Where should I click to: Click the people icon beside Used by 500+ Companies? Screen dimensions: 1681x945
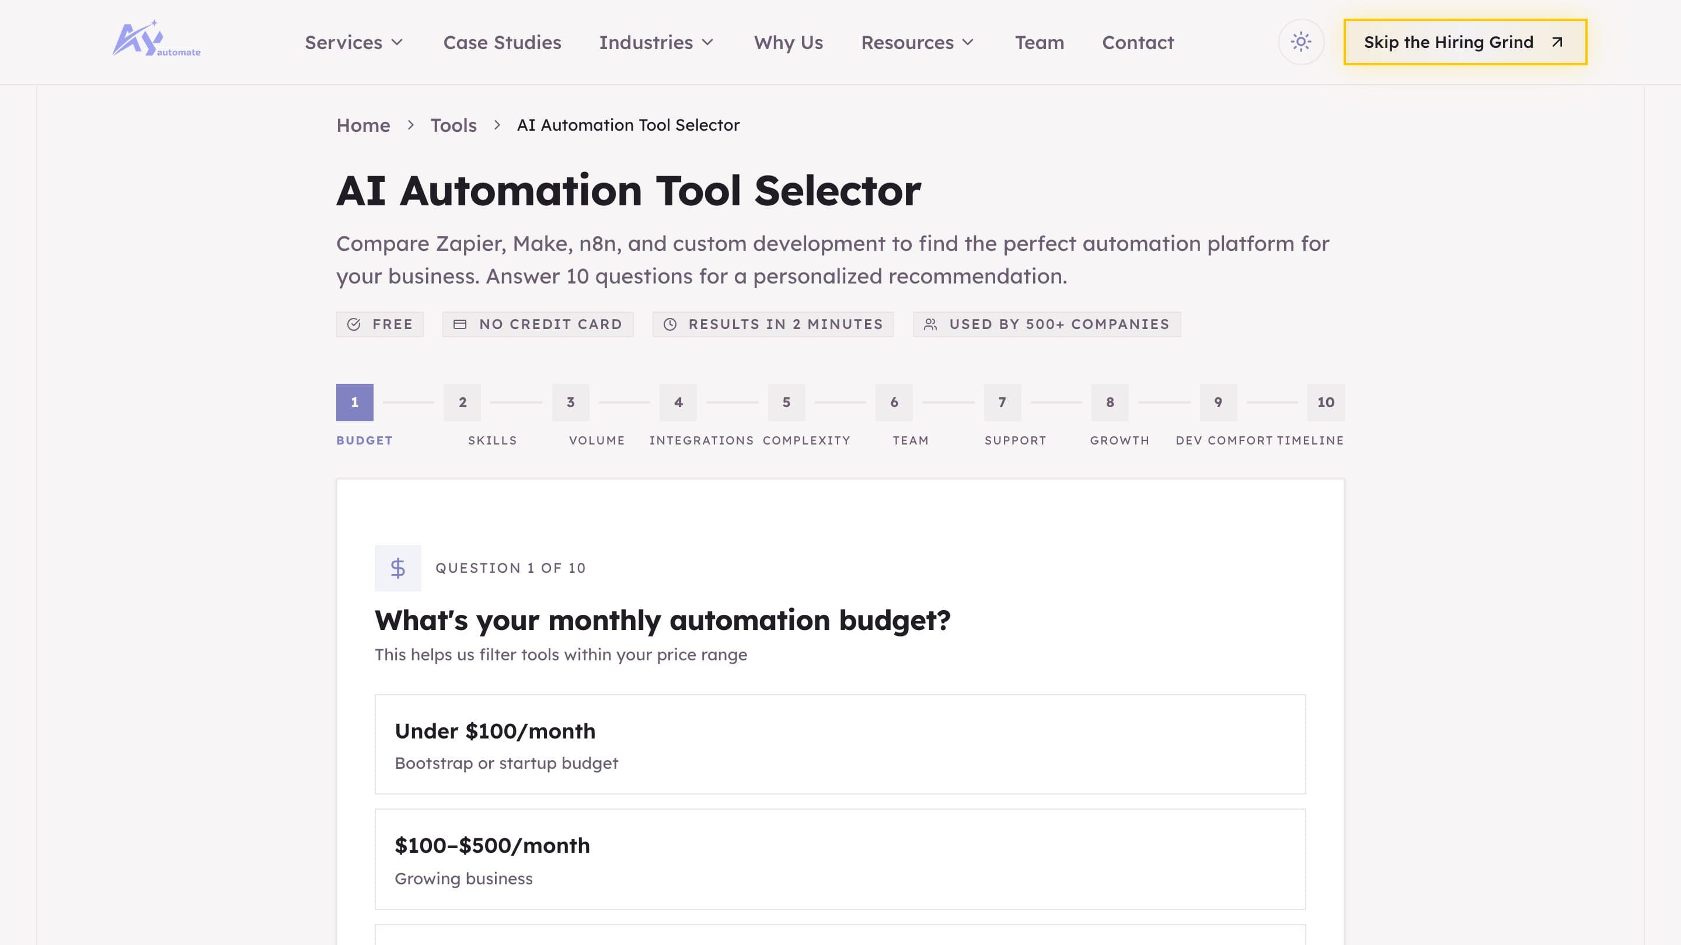coord(930,324)
